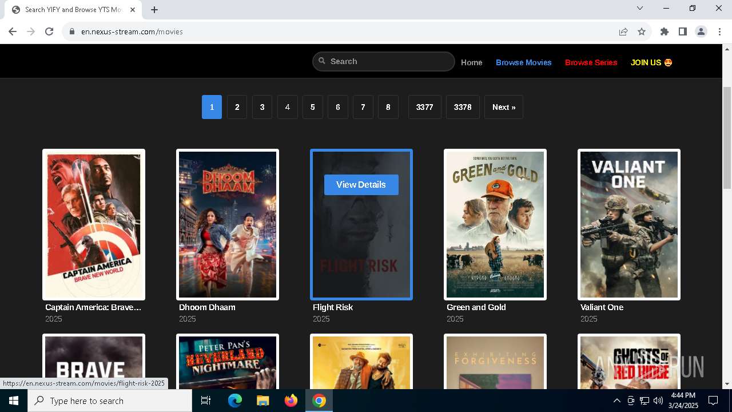This screenshot has height=412, width=732.
Task: Click the JOIN US link
Action: click(x=651, y=62)
